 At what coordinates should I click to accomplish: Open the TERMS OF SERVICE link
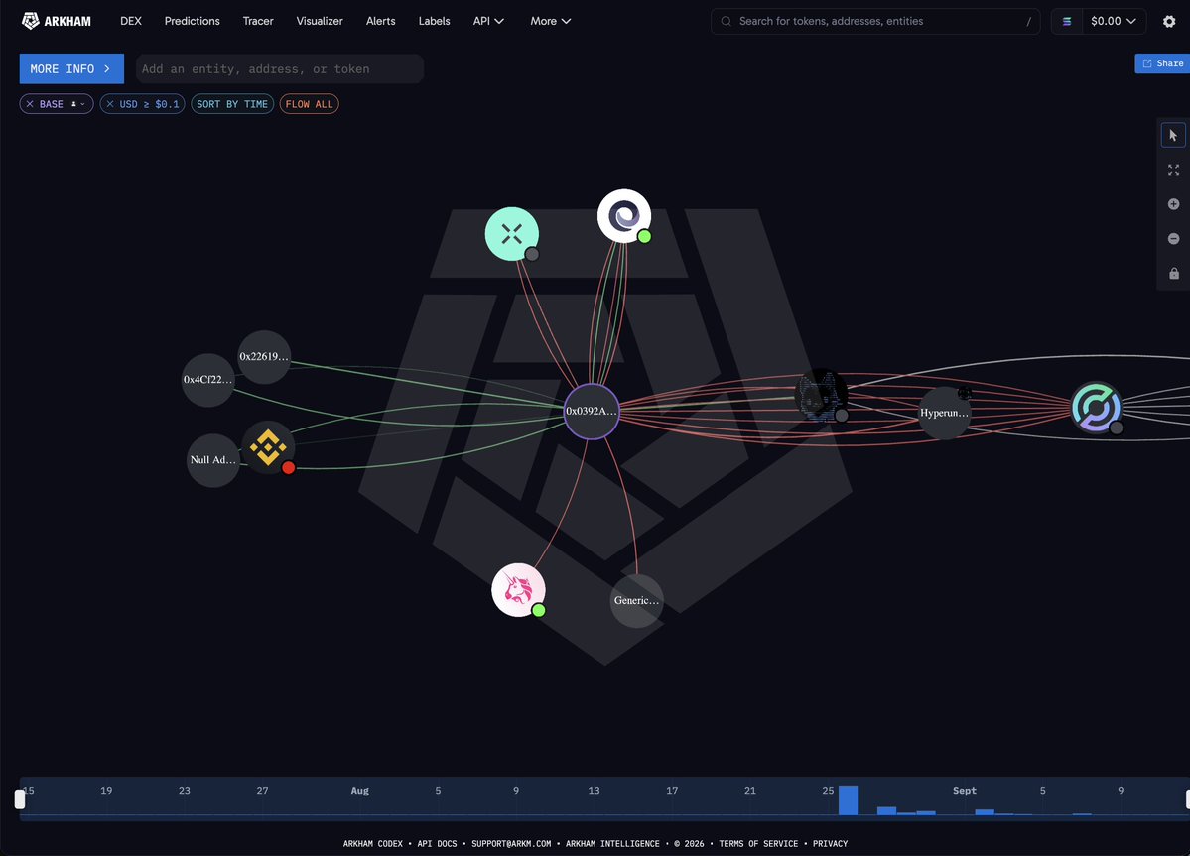(758, 844)
